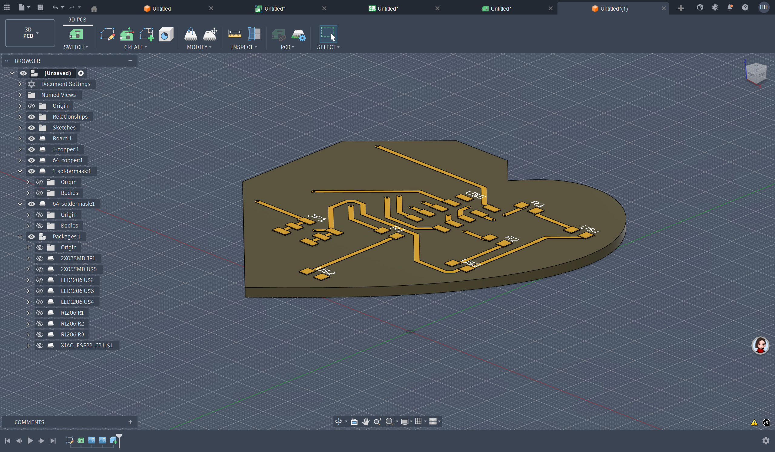Click the Measure tool icon in Inspect

[x=234, y=34]
